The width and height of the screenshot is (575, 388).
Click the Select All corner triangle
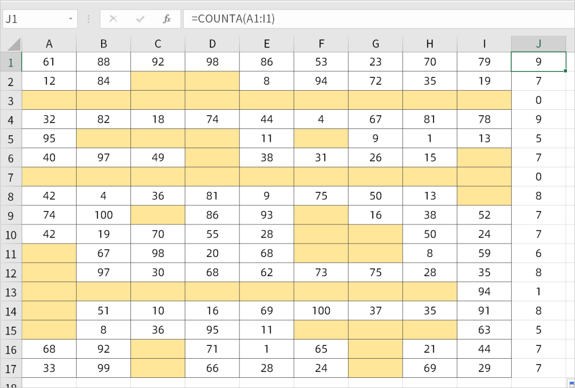point(13,44)
